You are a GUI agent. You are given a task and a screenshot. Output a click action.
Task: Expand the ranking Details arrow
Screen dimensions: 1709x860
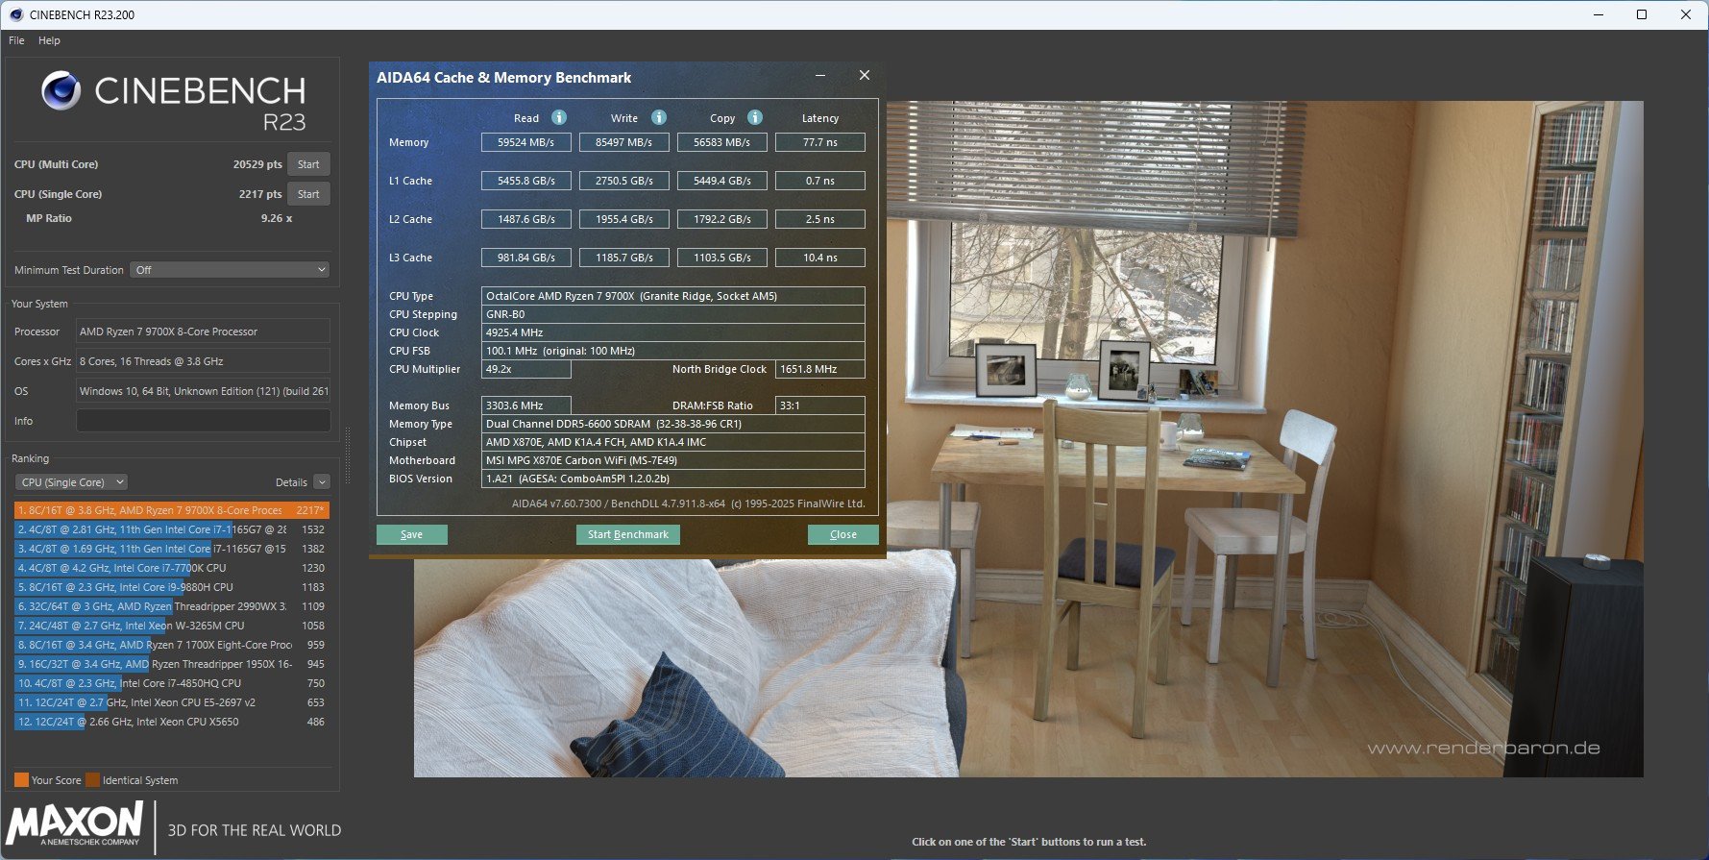click(322, 482)
